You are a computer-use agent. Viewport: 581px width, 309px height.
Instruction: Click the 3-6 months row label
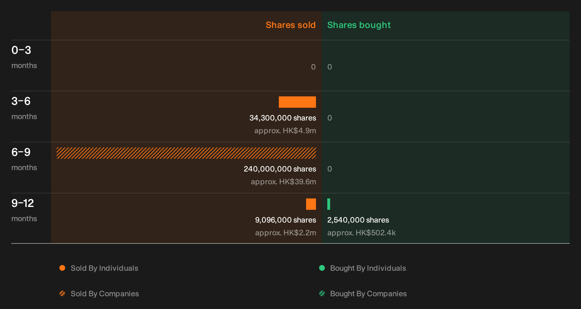click(x=24, y=108)
